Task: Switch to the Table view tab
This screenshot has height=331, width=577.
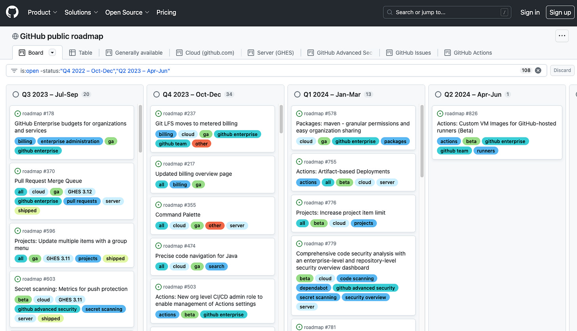Action: pos(81,53)
